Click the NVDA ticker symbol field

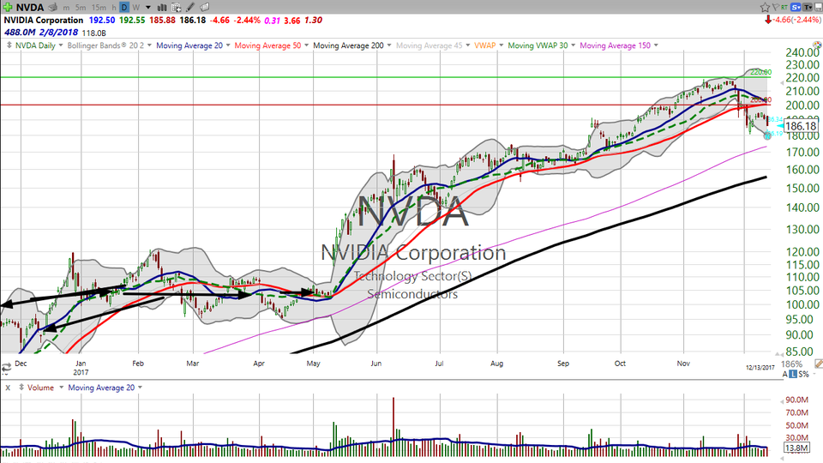click(x=30, y=8)
